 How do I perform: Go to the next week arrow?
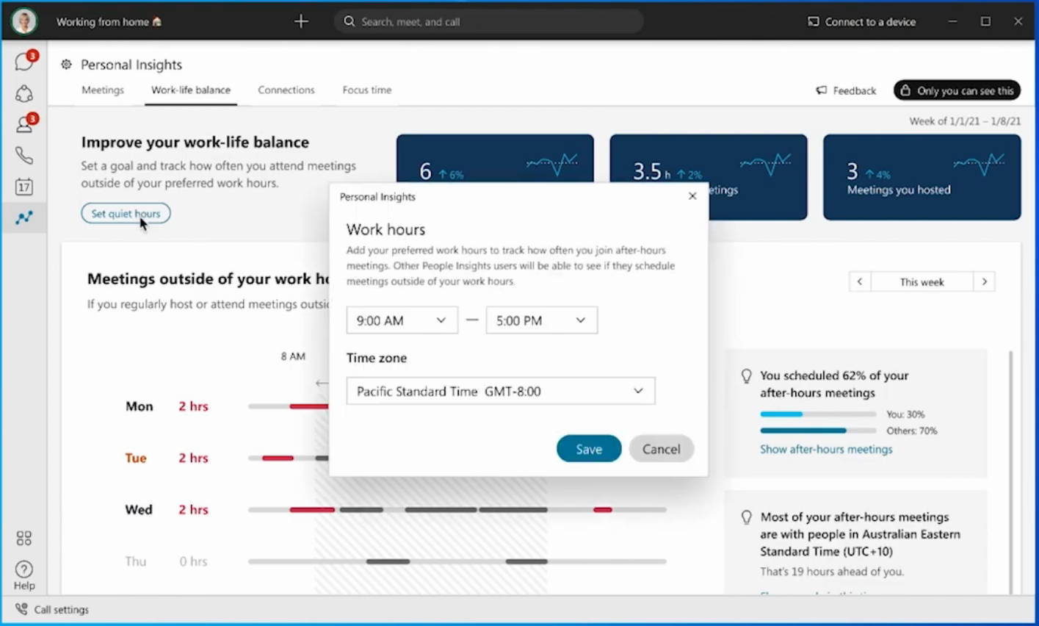pos(984,282)
